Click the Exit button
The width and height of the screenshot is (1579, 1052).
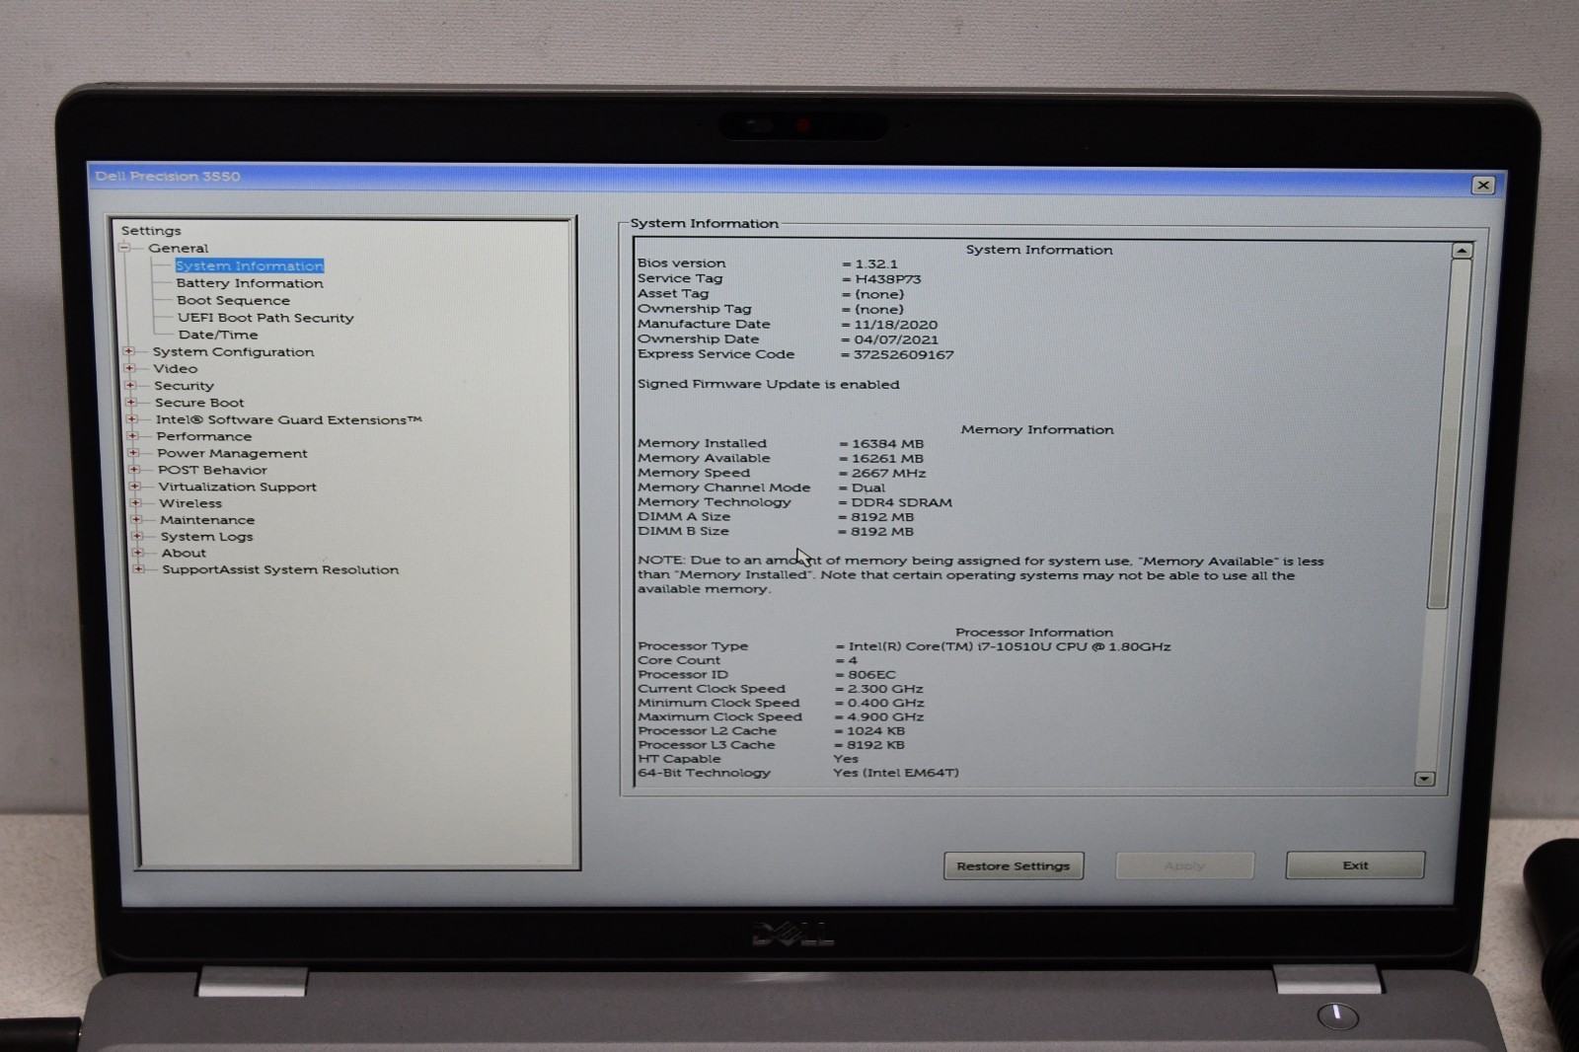tap(1355, 864)
